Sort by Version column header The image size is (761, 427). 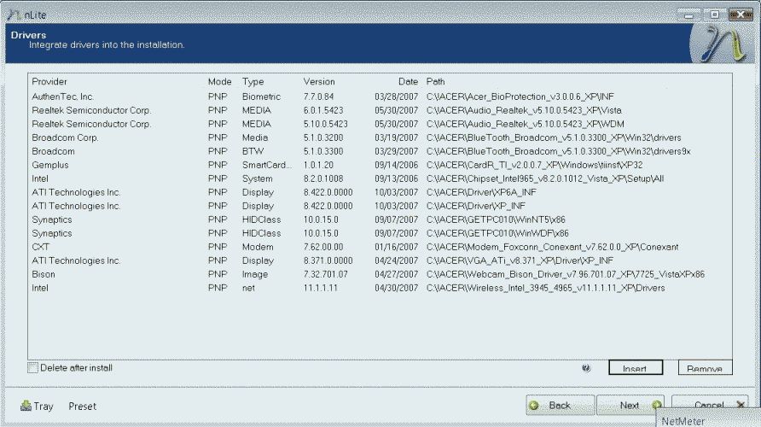tap(319, 82)
